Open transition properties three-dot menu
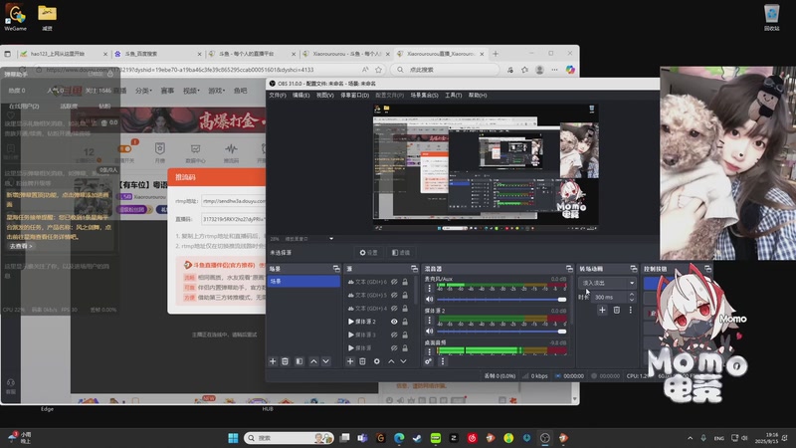The image size is (796, 448). coord(631,310)
